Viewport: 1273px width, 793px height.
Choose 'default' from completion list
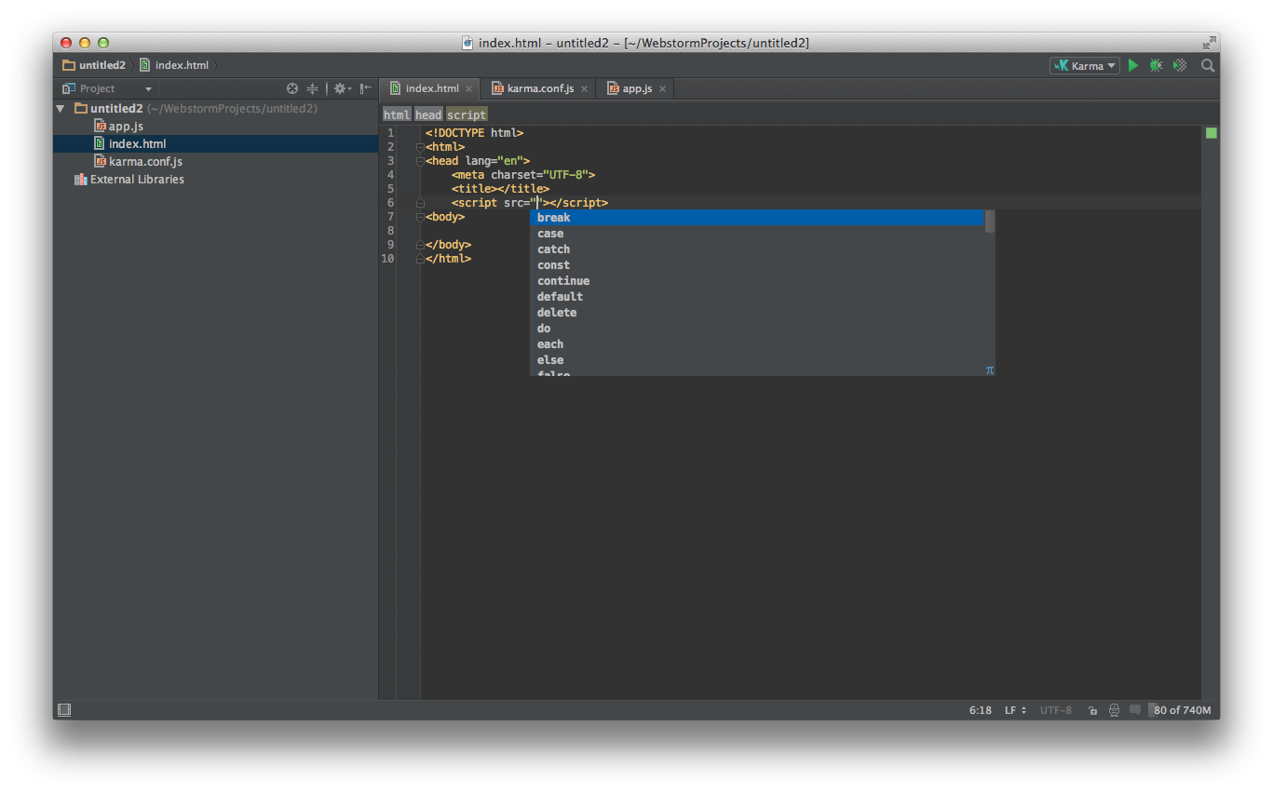[756, 297]
